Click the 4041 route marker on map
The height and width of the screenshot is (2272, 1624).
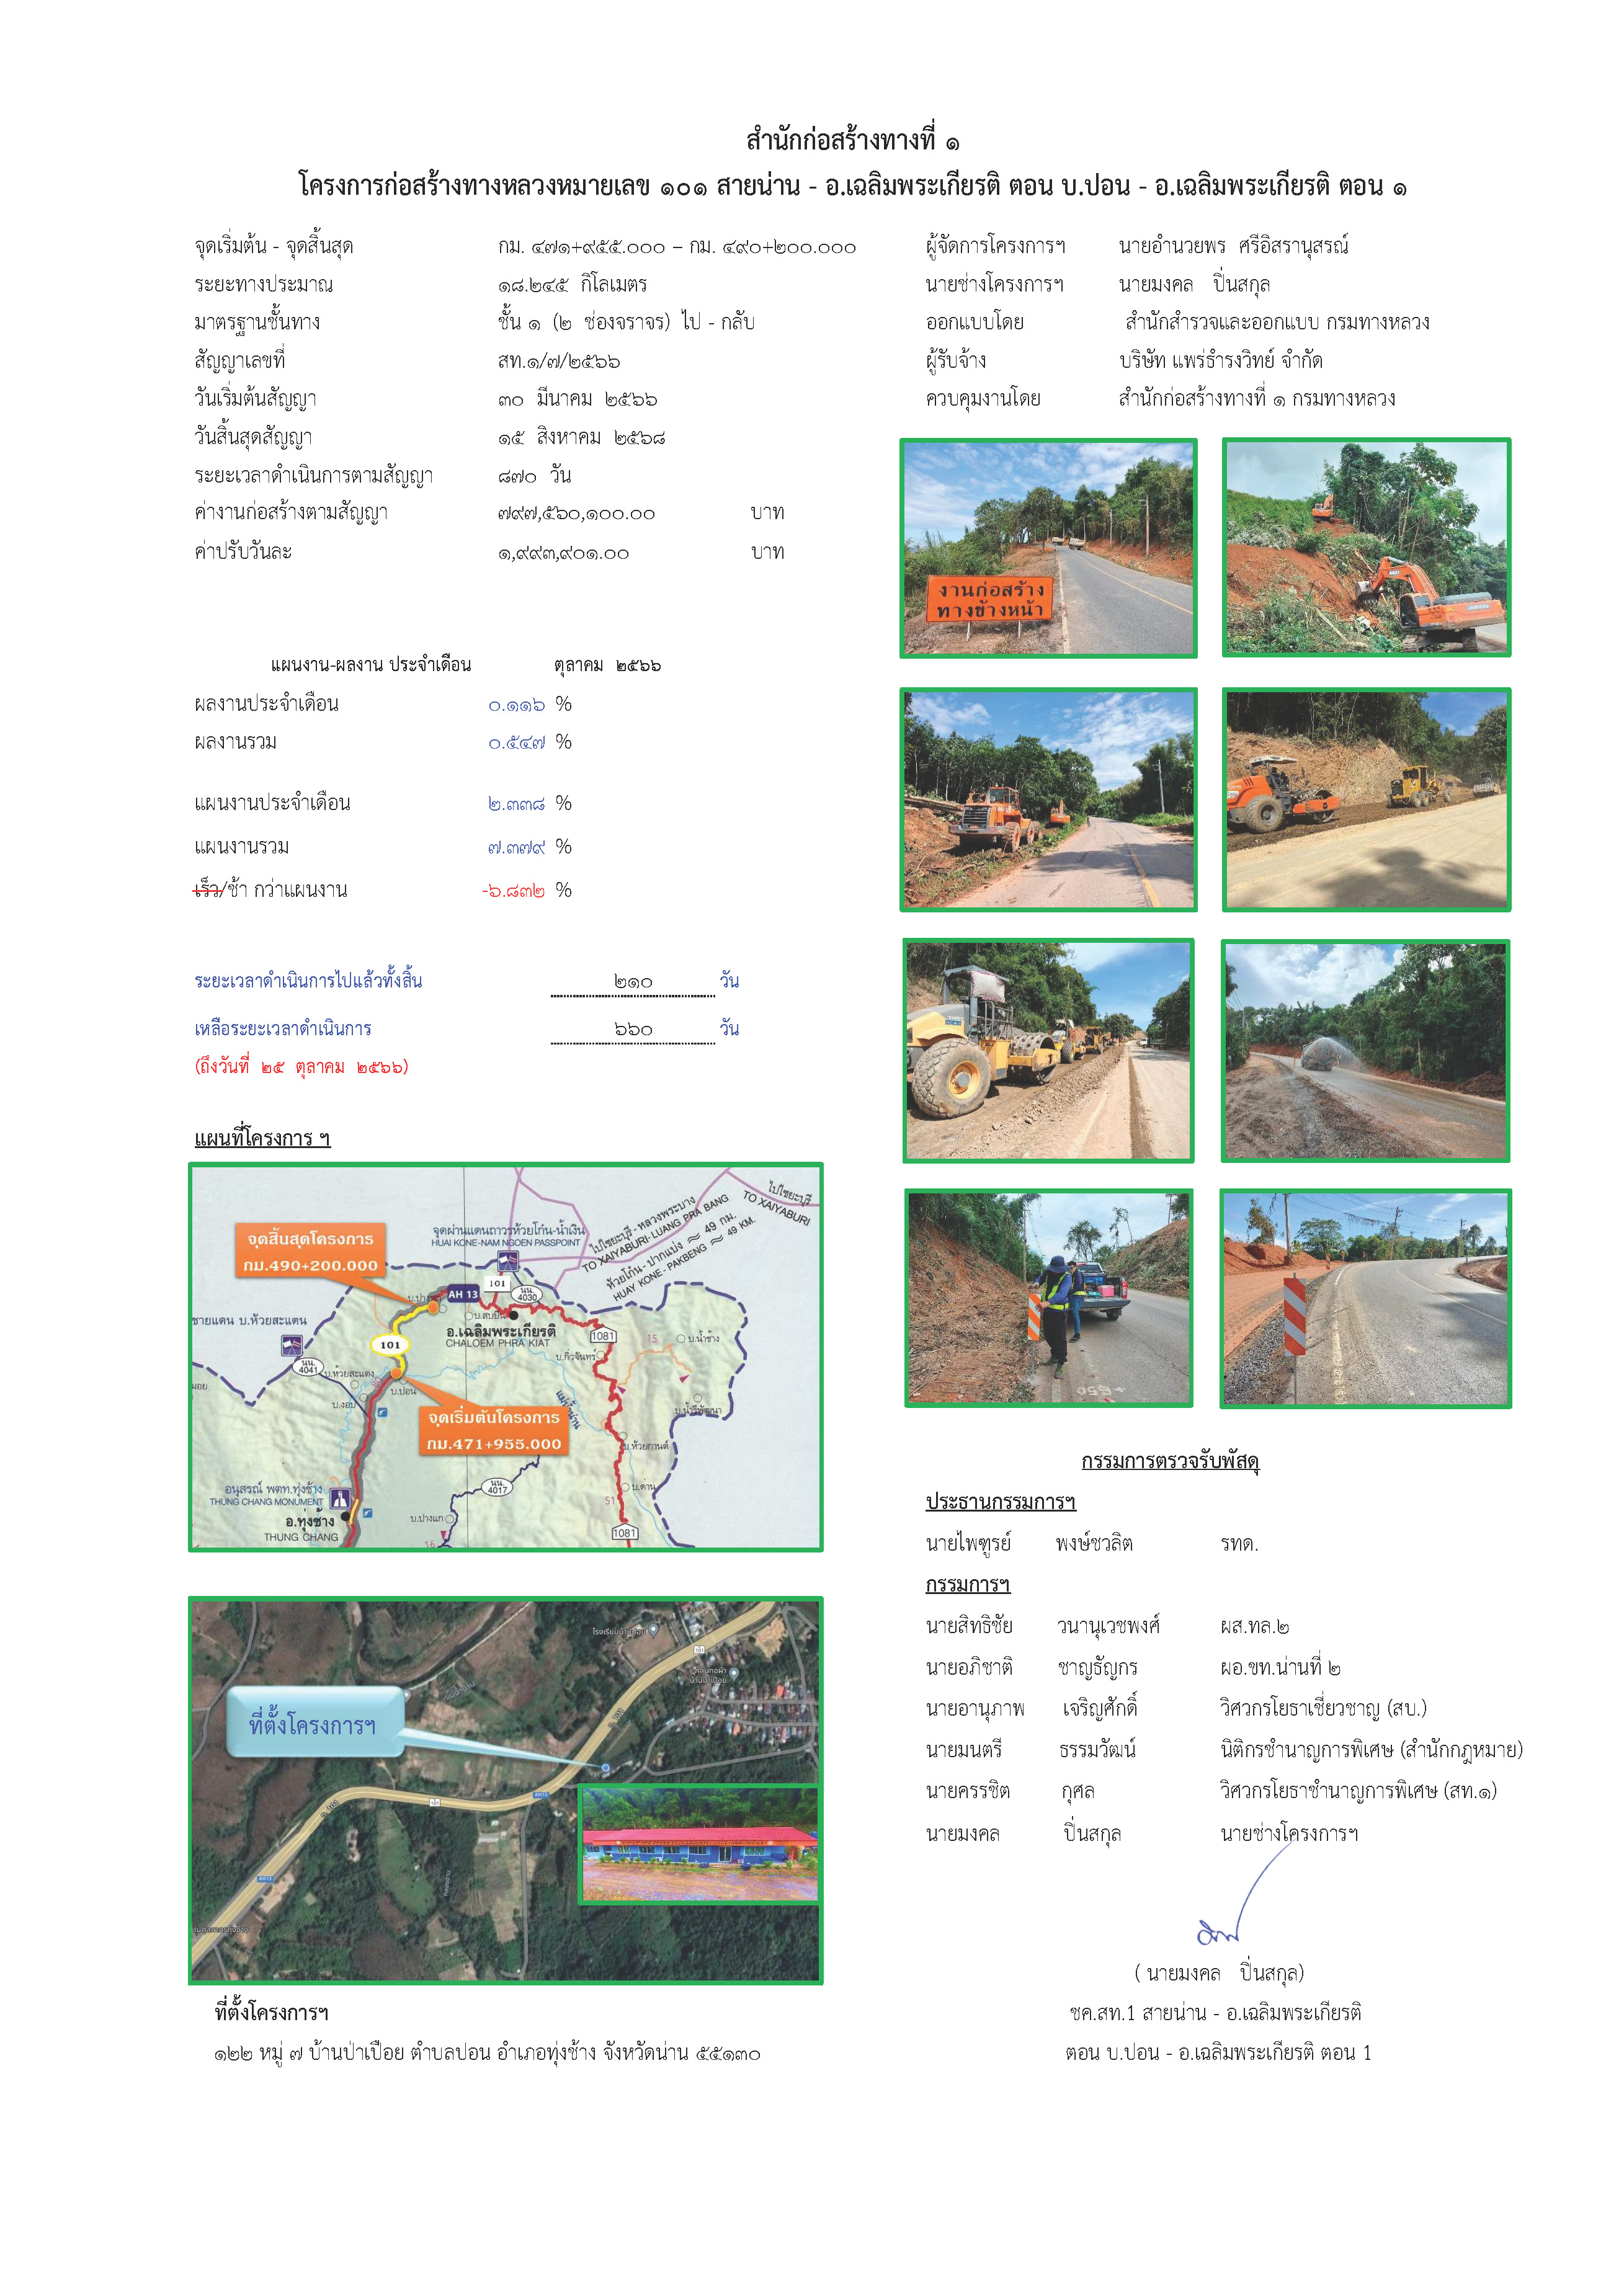tap(307, 1367)
